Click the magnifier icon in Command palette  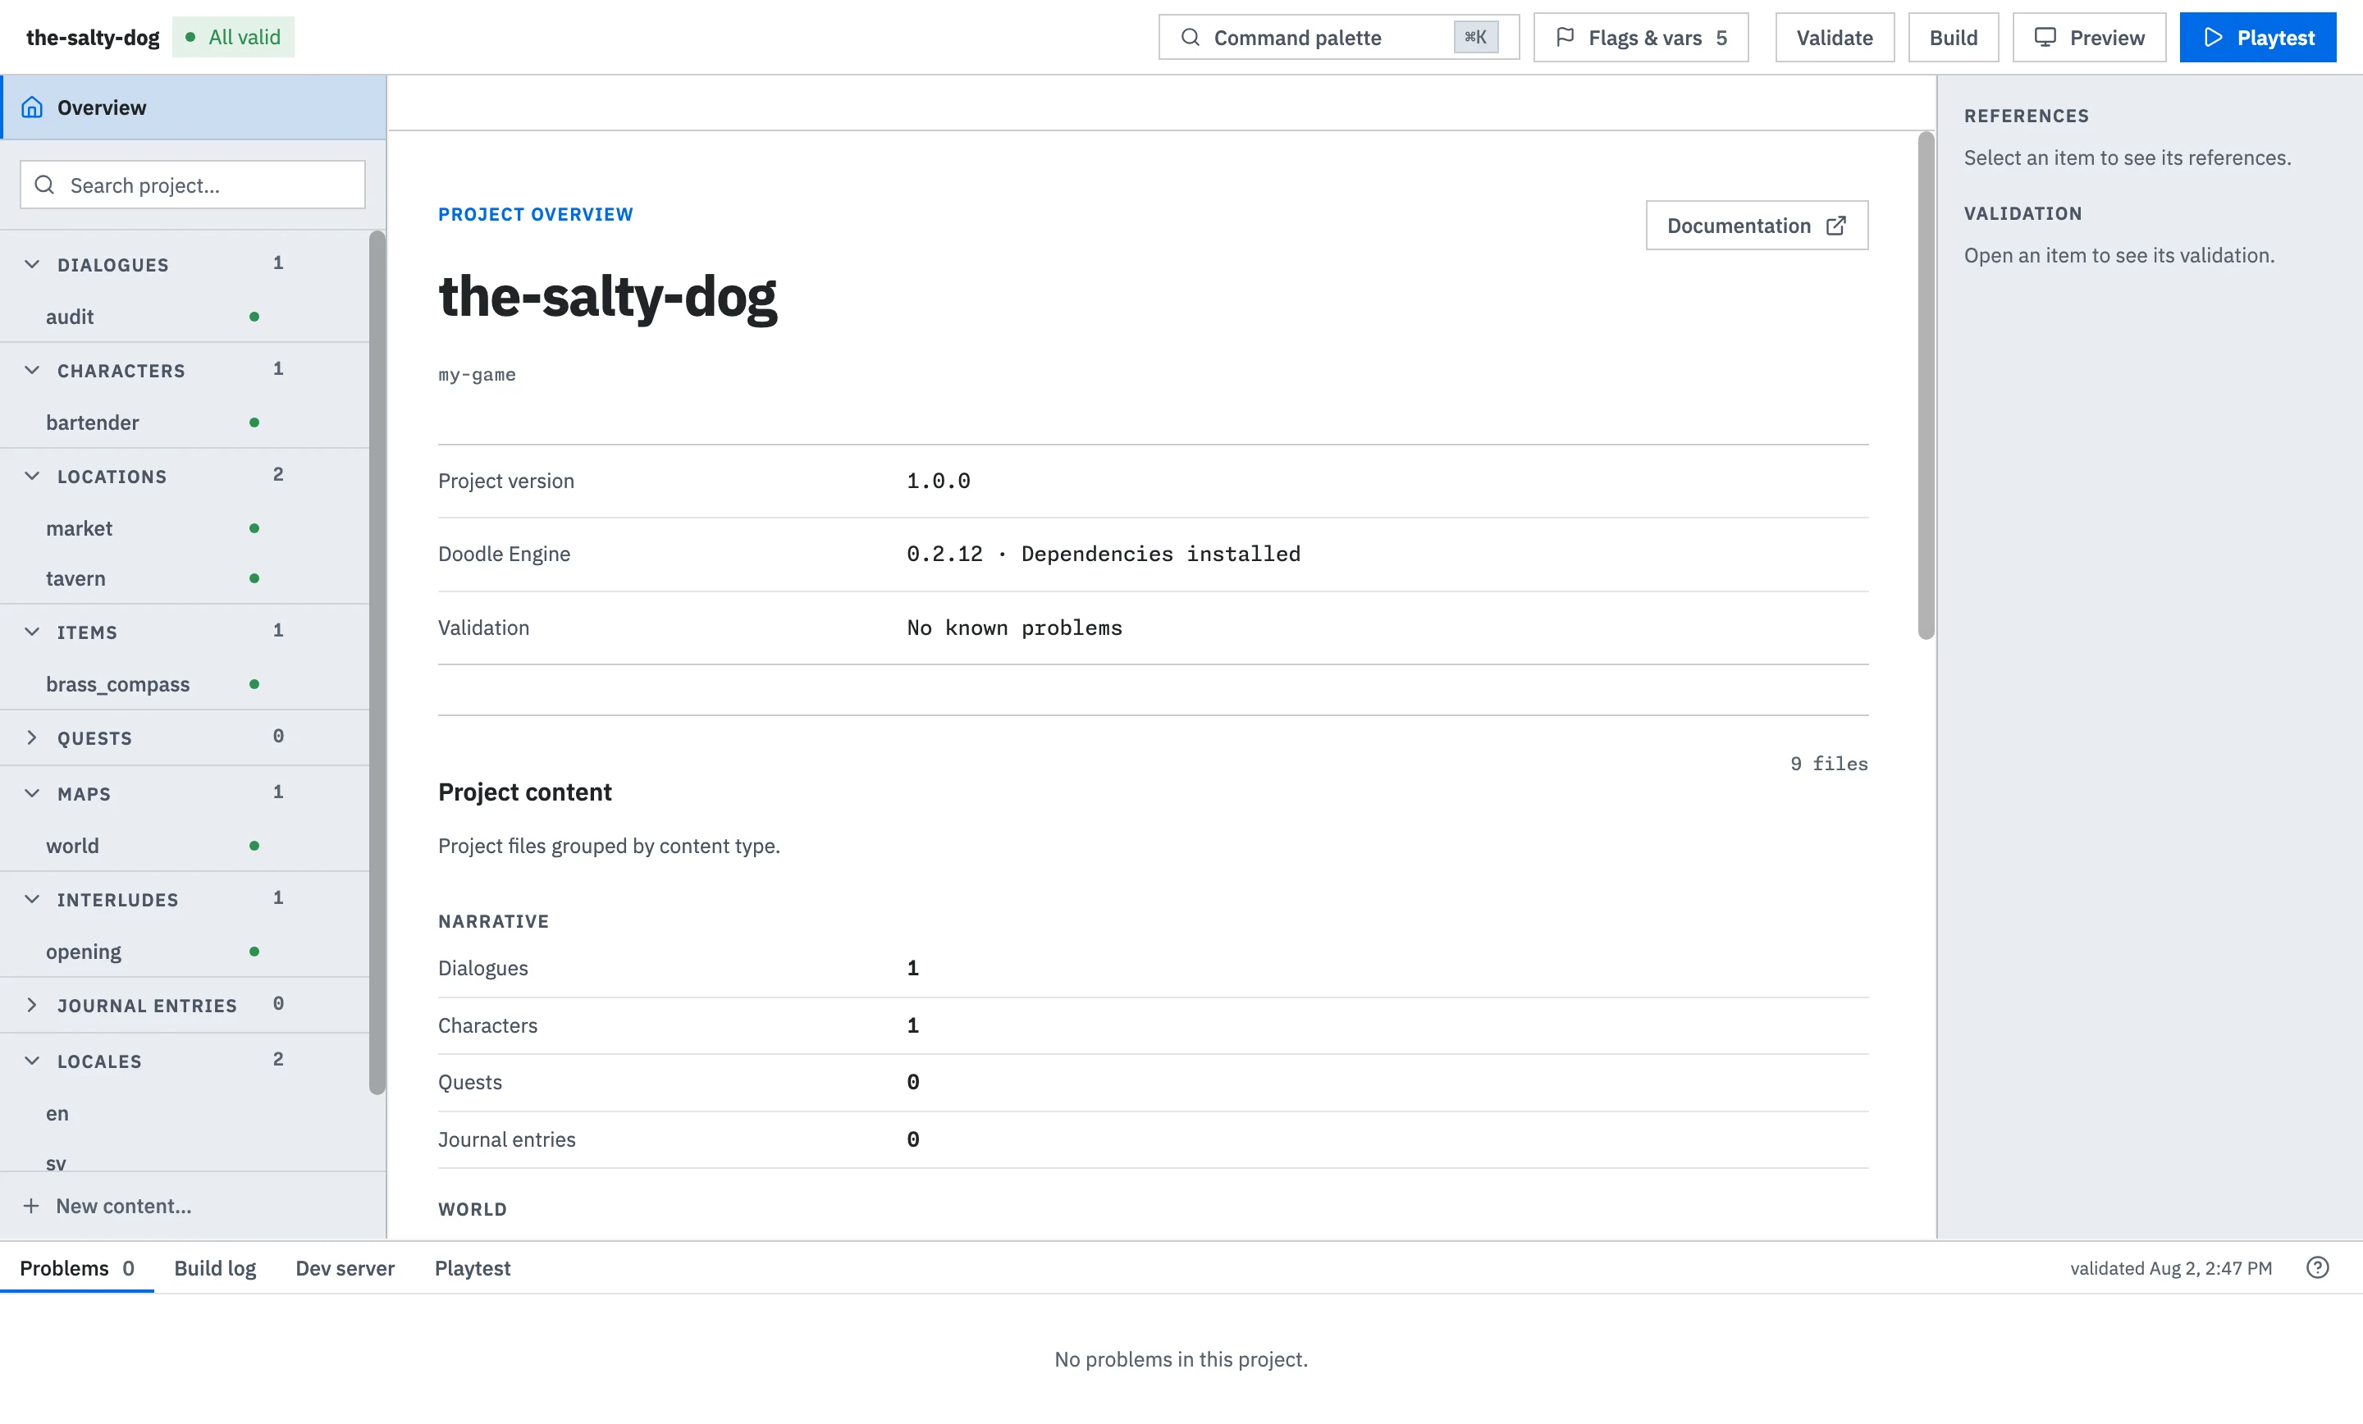[1191, 38]
